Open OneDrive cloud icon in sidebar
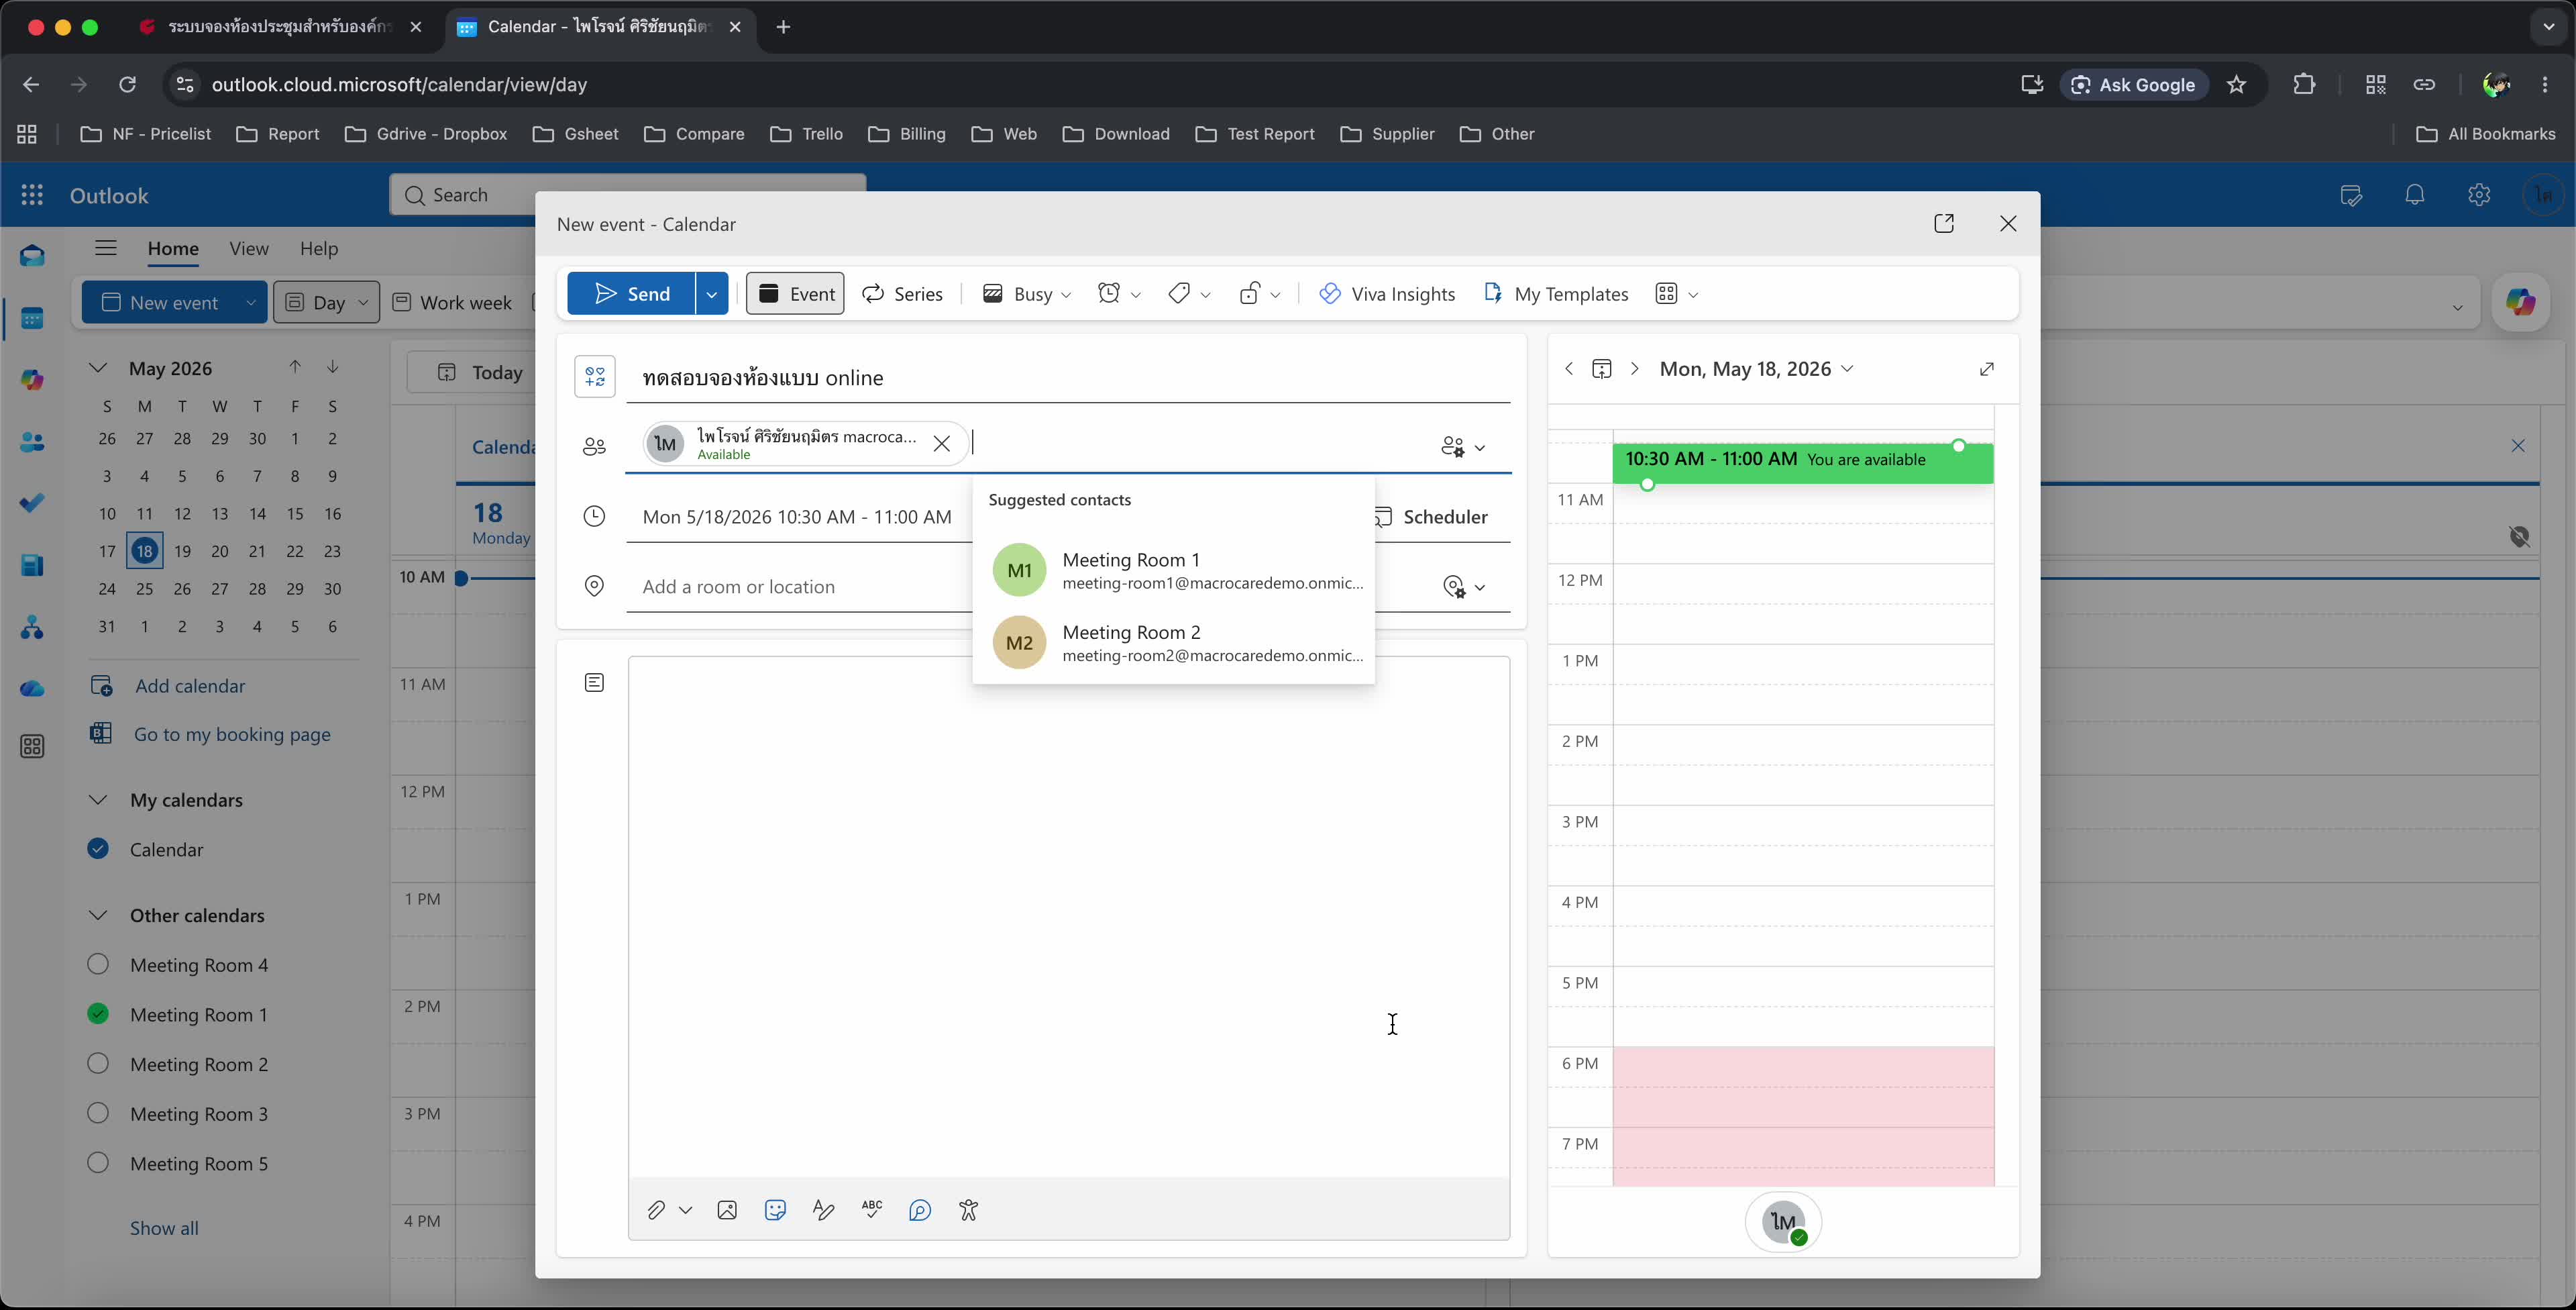Screen dimensions: 2576x1310 coord(32,689)
